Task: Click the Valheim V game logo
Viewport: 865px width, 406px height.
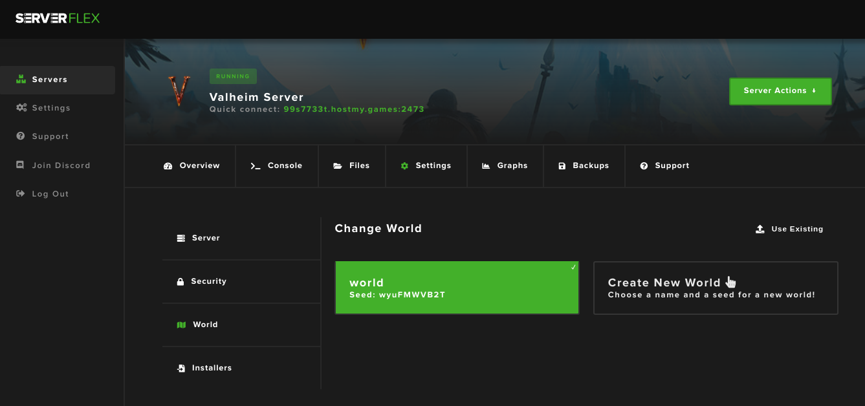Action: pyautogui.click(x=179, y=91)
